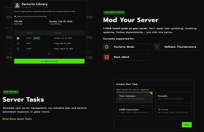The width and height of the screenshot is (204, 132).
Task: Select version 0.14.2 radio button
Action: tap(18, 38)
